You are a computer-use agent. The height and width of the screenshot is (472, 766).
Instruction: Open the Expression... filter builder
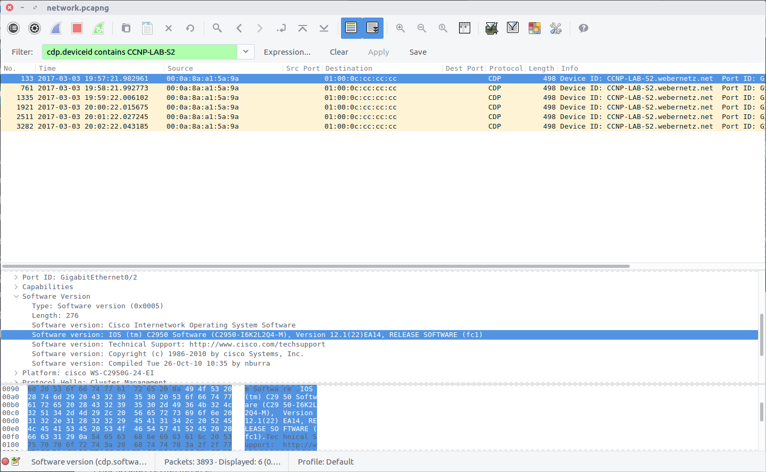click(x=287, y=52)
